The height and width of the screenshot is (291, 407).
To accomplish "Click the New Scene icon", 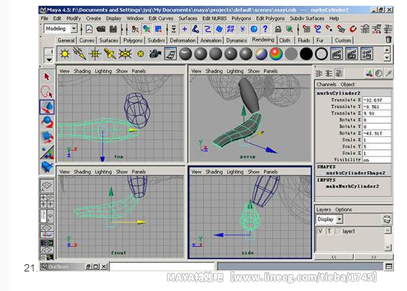I will 89,29.
